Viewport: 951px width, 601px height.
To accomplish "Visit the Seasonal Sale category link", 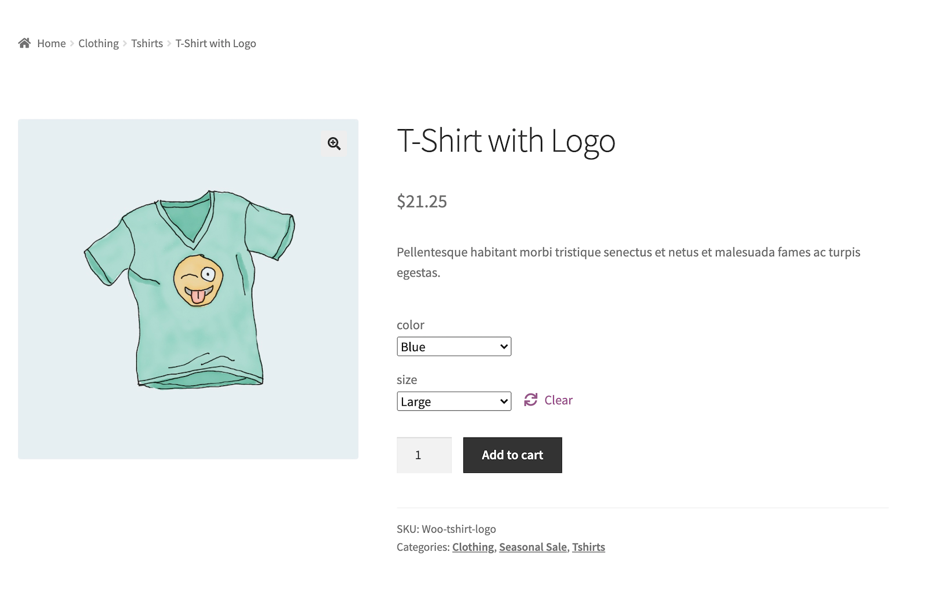I will (x=533, y=547).
